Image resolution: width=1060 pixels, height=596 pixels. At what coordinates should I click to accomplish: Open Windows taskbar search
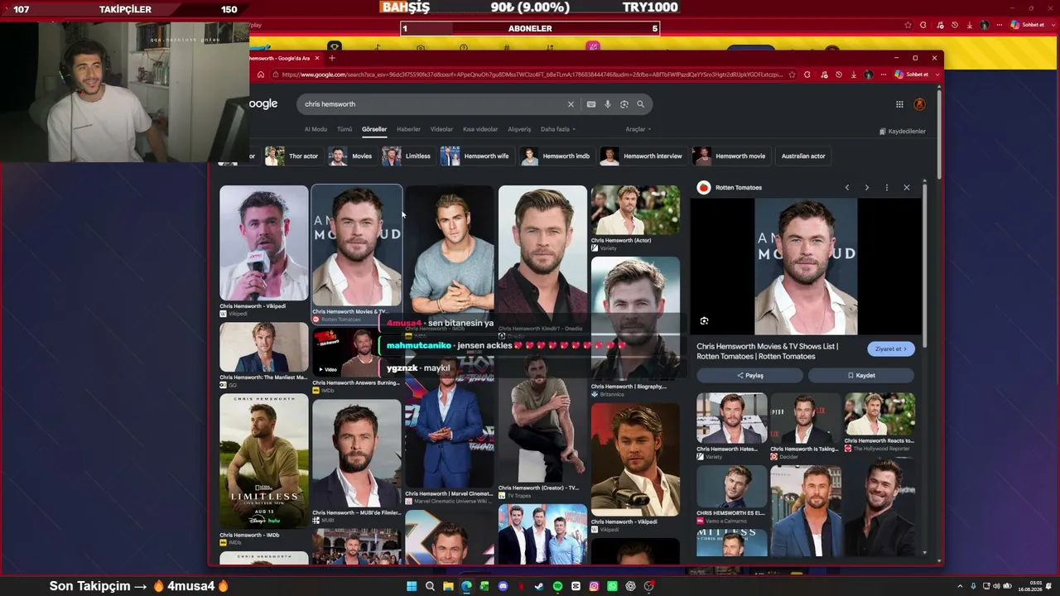pyautogui.click(x=430, y=586)
